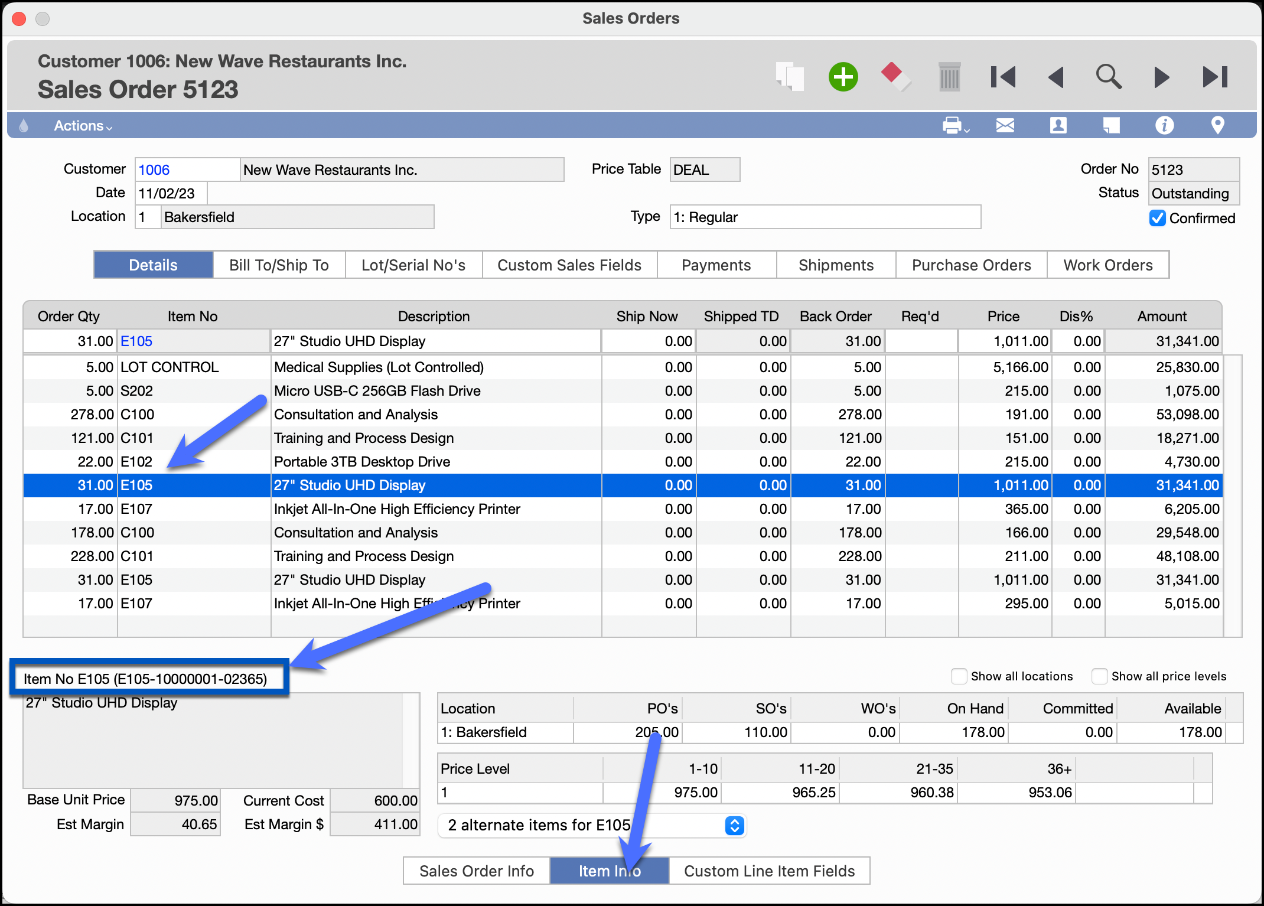Click customer number 1006 link

(154, 170)
